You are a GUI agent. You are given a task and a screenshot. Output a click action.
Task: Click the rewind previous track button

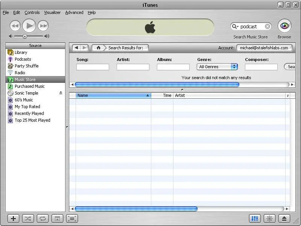click(15, 26)
